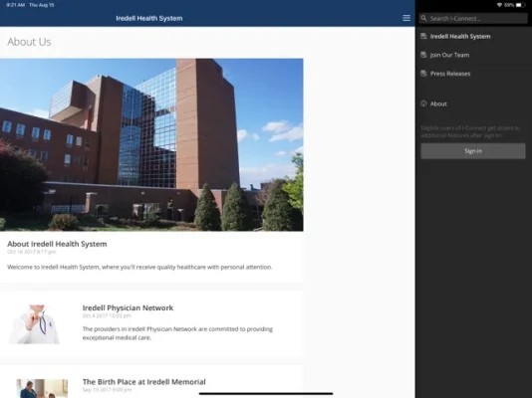Image resolution: width=532 pixels, height=398 pixels.
Task: Tap the Birth Place article thumbnail
Action: pos(42,388)
